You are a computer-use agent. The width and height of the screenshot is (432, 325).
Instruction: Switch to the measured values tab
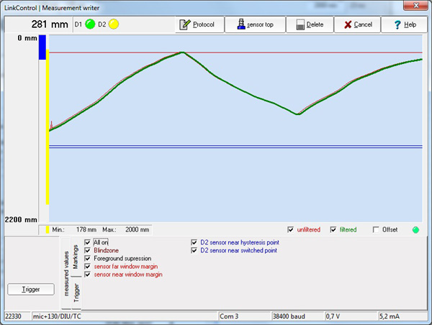coord(66,273)
